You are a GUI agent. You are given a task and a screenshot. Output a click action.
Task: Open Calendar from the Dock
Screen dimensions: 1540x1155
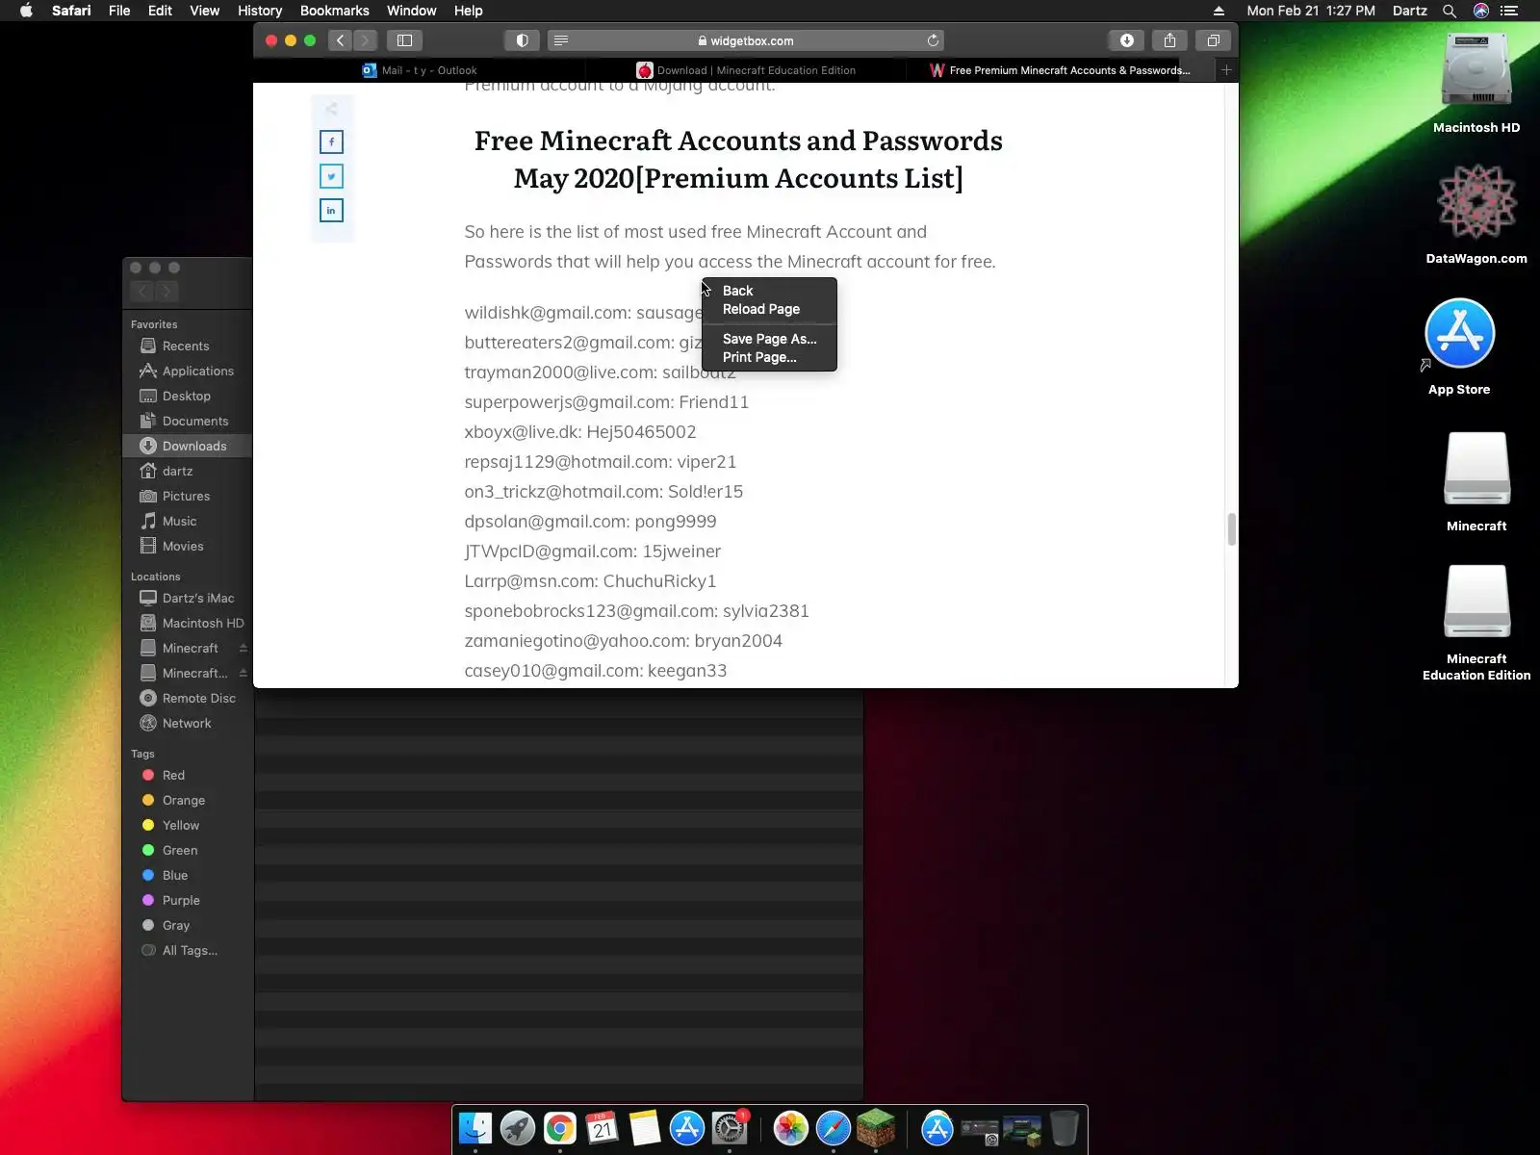tap(603, 1128)
